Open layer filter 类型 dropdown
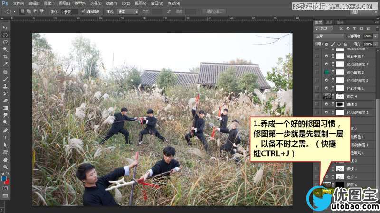Image resolution: width=380 pixels, height=213 pixels. click(x=324, y=28)
